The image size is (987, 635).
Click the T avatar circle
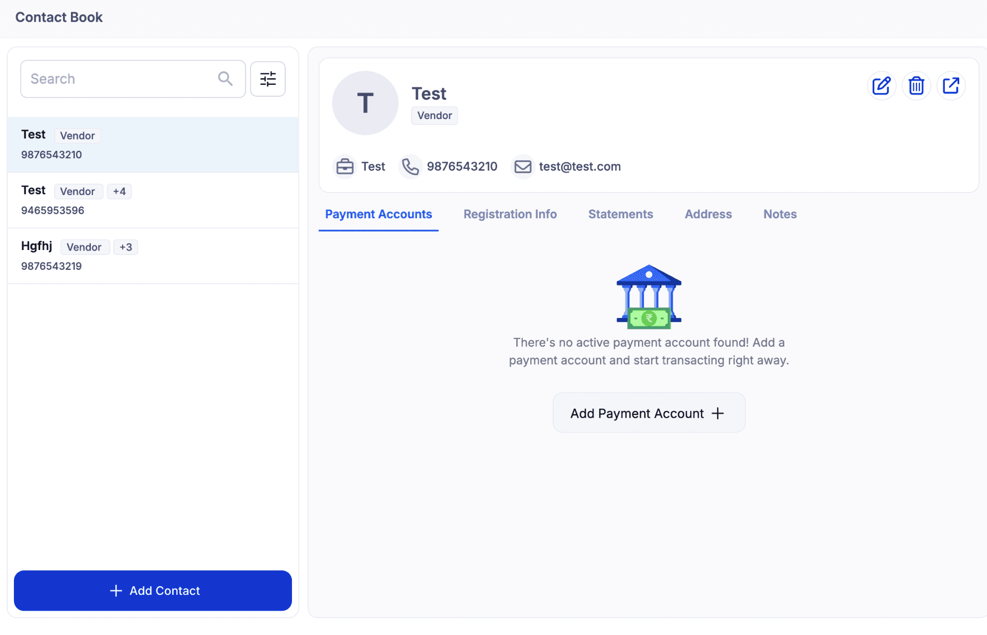(365, 103)
